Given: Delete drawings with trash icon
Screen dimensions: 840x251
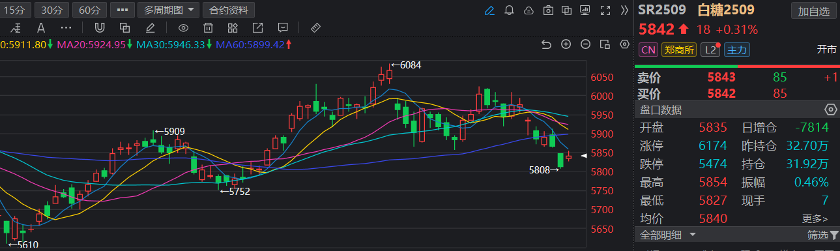Looking at the screenshot, I should pos(208,28).
